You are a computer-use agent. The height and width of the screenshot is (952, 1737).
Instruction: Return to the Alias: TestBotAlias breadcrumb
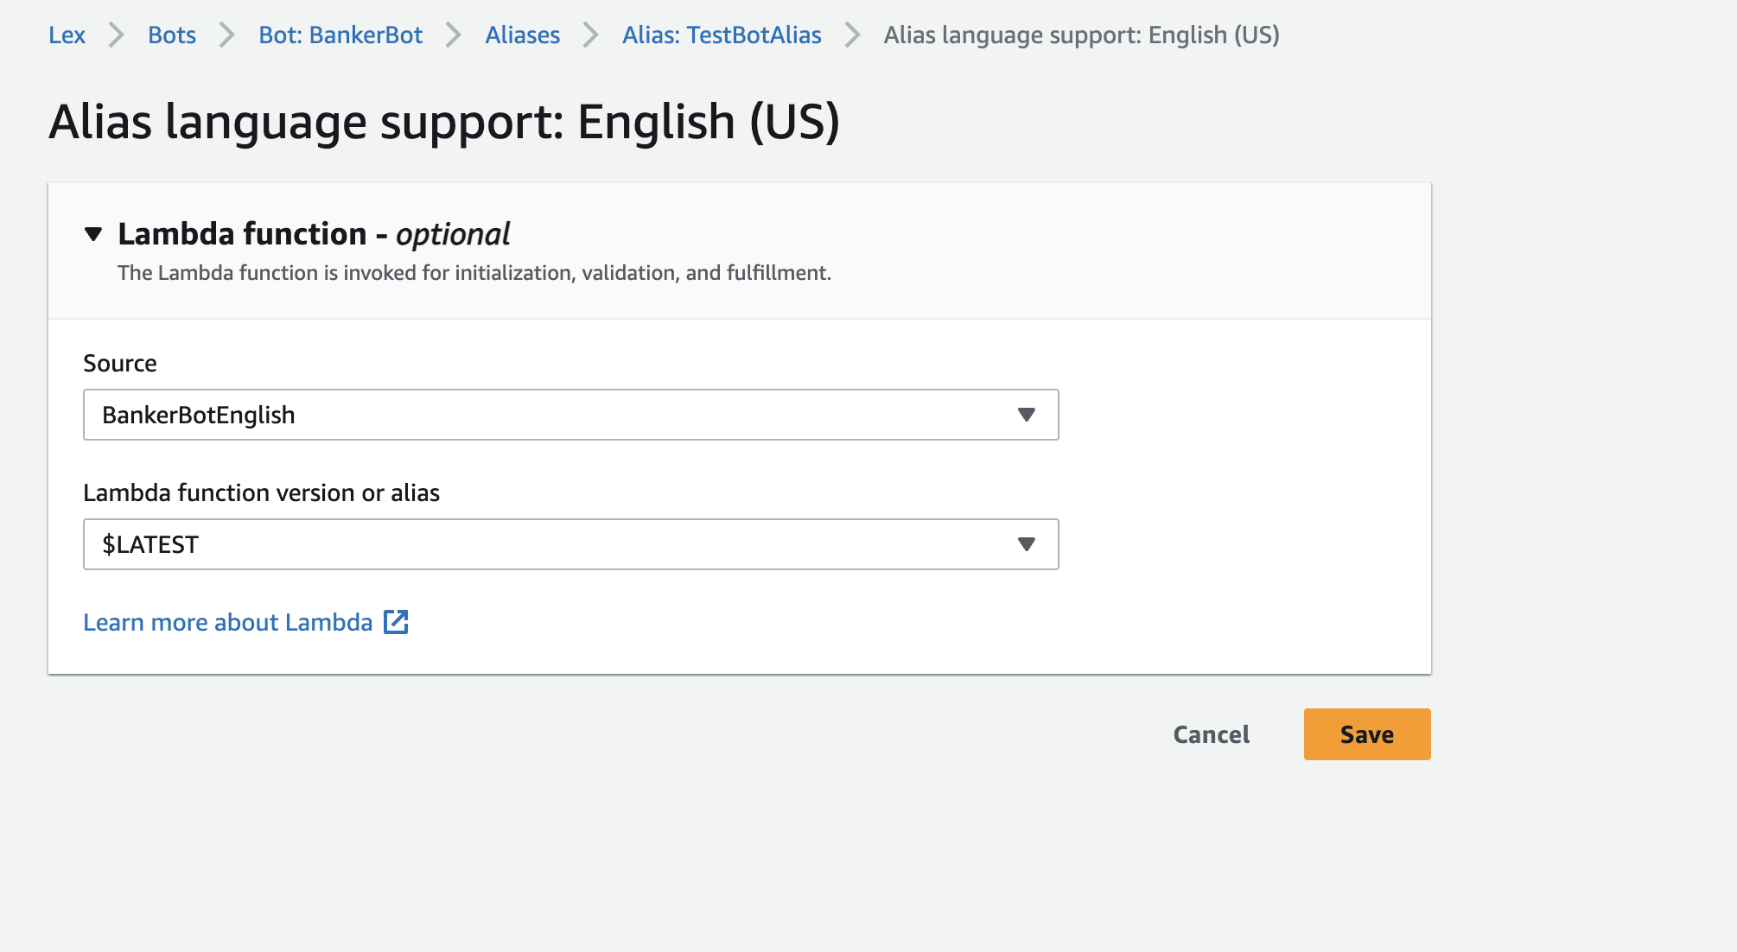(x=722, y=35)
